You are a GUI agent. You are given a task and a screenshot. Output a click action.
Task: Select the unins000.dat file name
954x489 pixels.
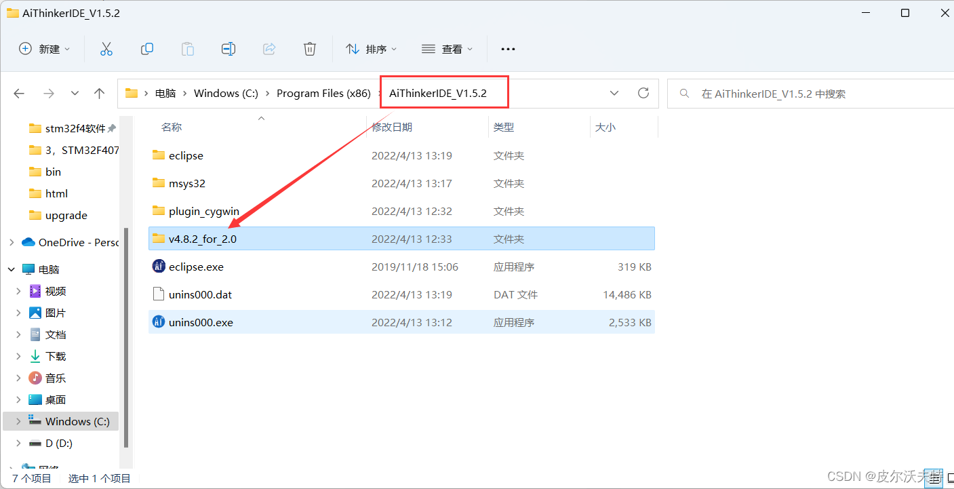click(x=201, y=294)
